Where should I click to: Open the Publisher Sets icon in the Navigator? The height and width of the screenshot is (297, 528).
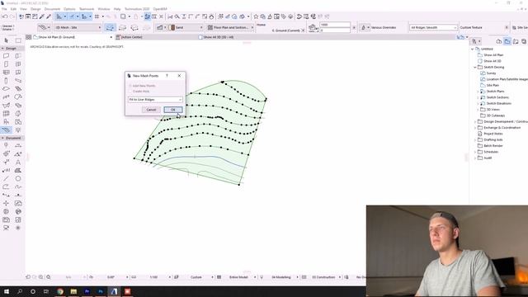[x=524, y=41]
